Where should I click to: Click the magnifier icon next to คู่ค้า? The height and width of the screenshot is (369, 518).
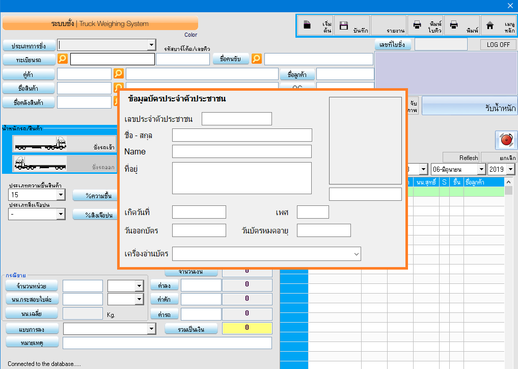pyautogui.click(x=119, y=74)
